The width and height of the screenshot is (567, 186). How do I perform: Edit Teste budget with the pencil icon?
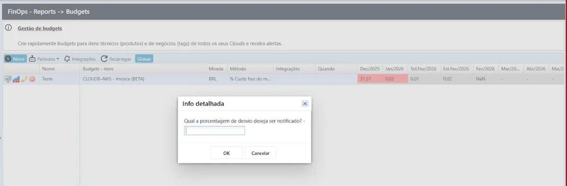pos(24,79)
